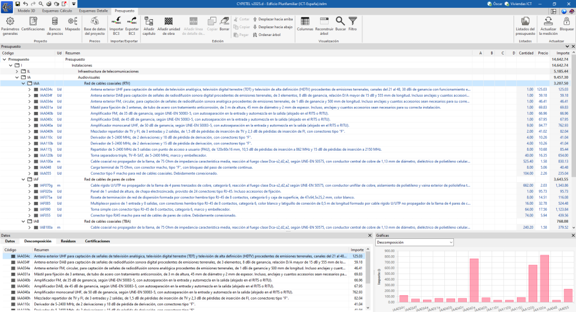Click the save icon in title bar
Image resolution: width=576 pixels, height=312 pixels.
(17, 4)
